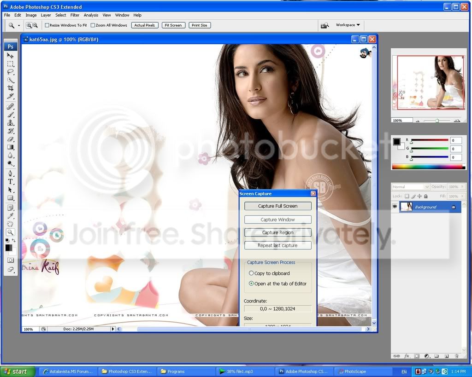This screenshot has width=472, height=377.
Task: Click the Fit Screen button
Action: click(x=173, y=25)
